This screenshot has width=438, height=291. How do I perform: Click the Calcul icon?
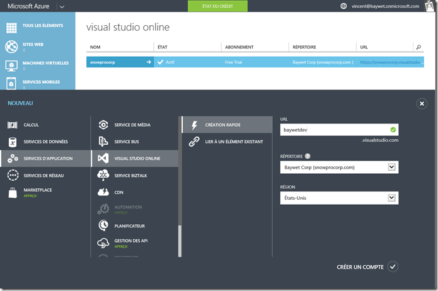tap(13, 125)
